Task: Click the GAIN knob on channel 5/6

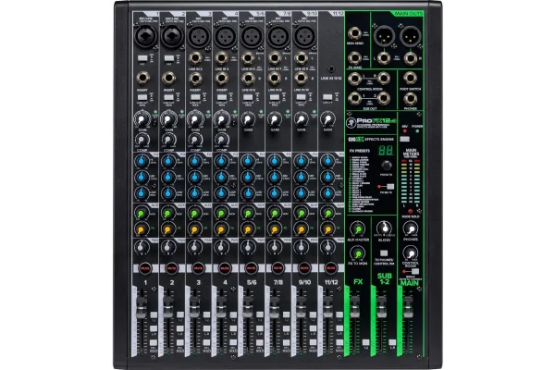Action: (248, 119)
